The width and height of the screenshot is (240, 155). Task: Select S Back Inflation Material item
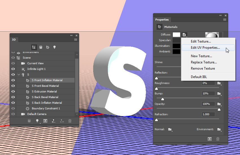47,103
